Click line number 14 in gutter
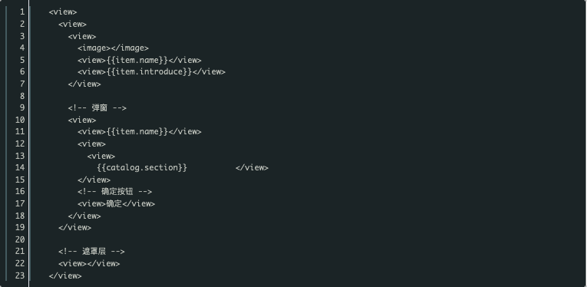588x287 pixels. 20,167
